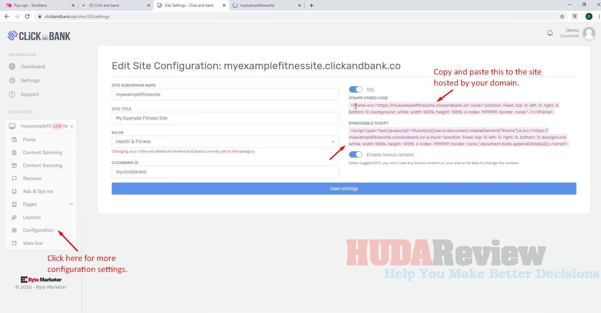Open the Niche Health & Fitness dropdown
This screenshot has height=313, width=601.
tap(225, 141)
